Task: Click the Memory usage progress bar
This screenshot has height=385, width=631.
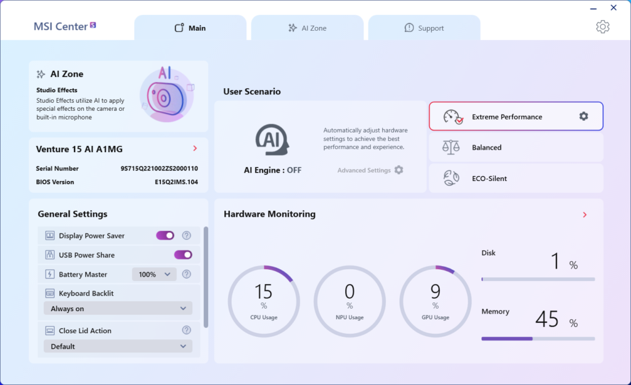Action: click(x=538, y=339)
